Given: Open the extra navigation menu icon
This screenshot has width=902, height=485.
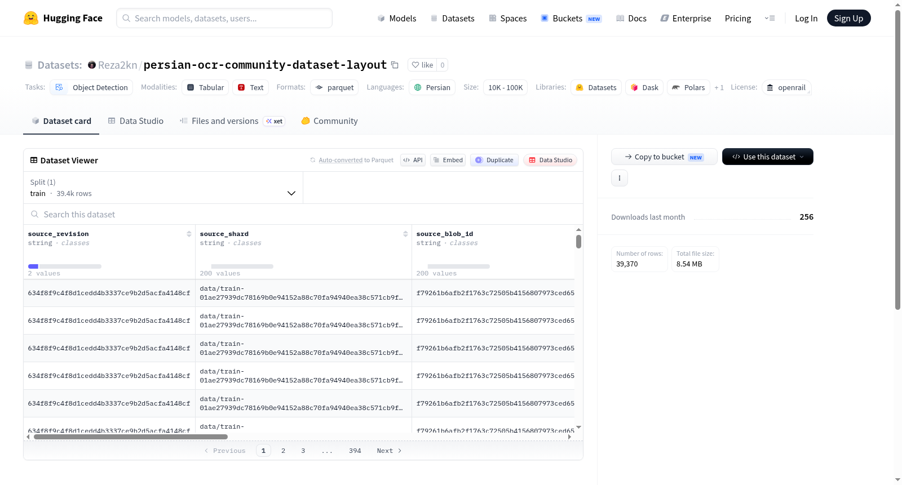Looking at the screenshot, I should [770, 18].
